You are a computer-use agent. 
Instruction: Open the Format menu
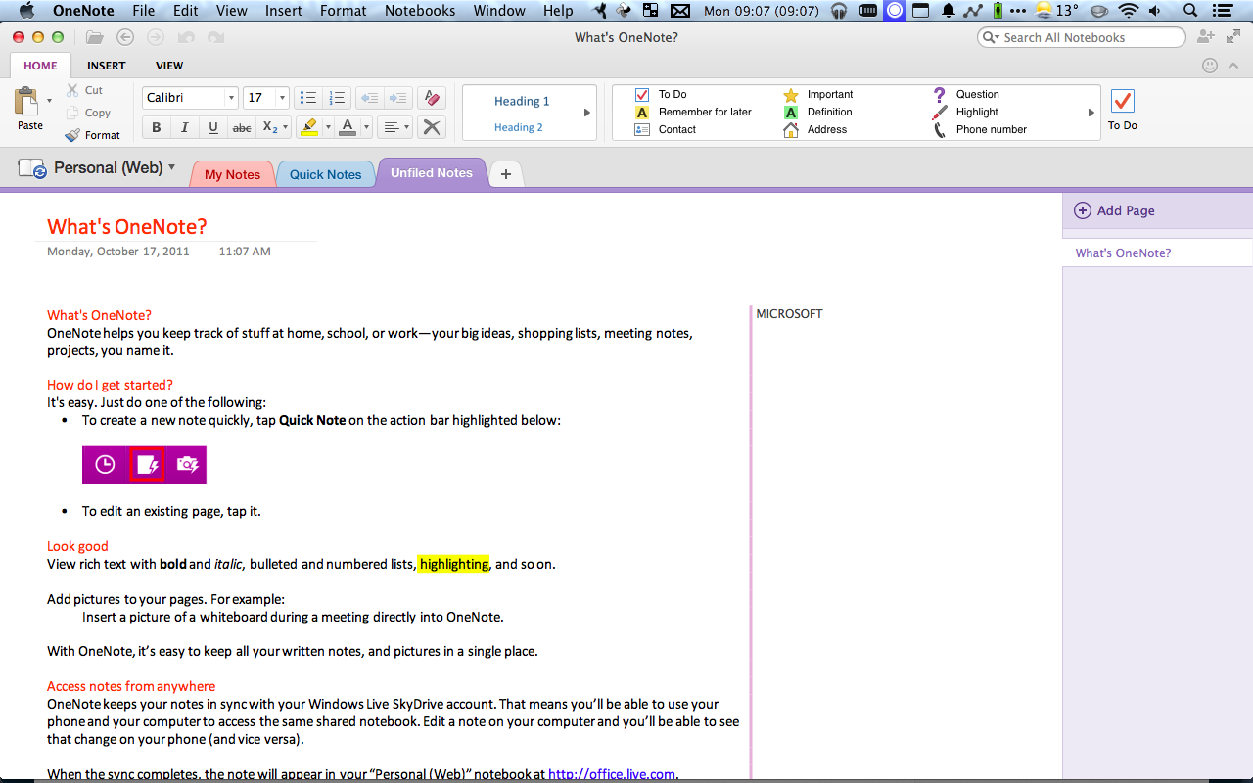click(x=344, y=11)
